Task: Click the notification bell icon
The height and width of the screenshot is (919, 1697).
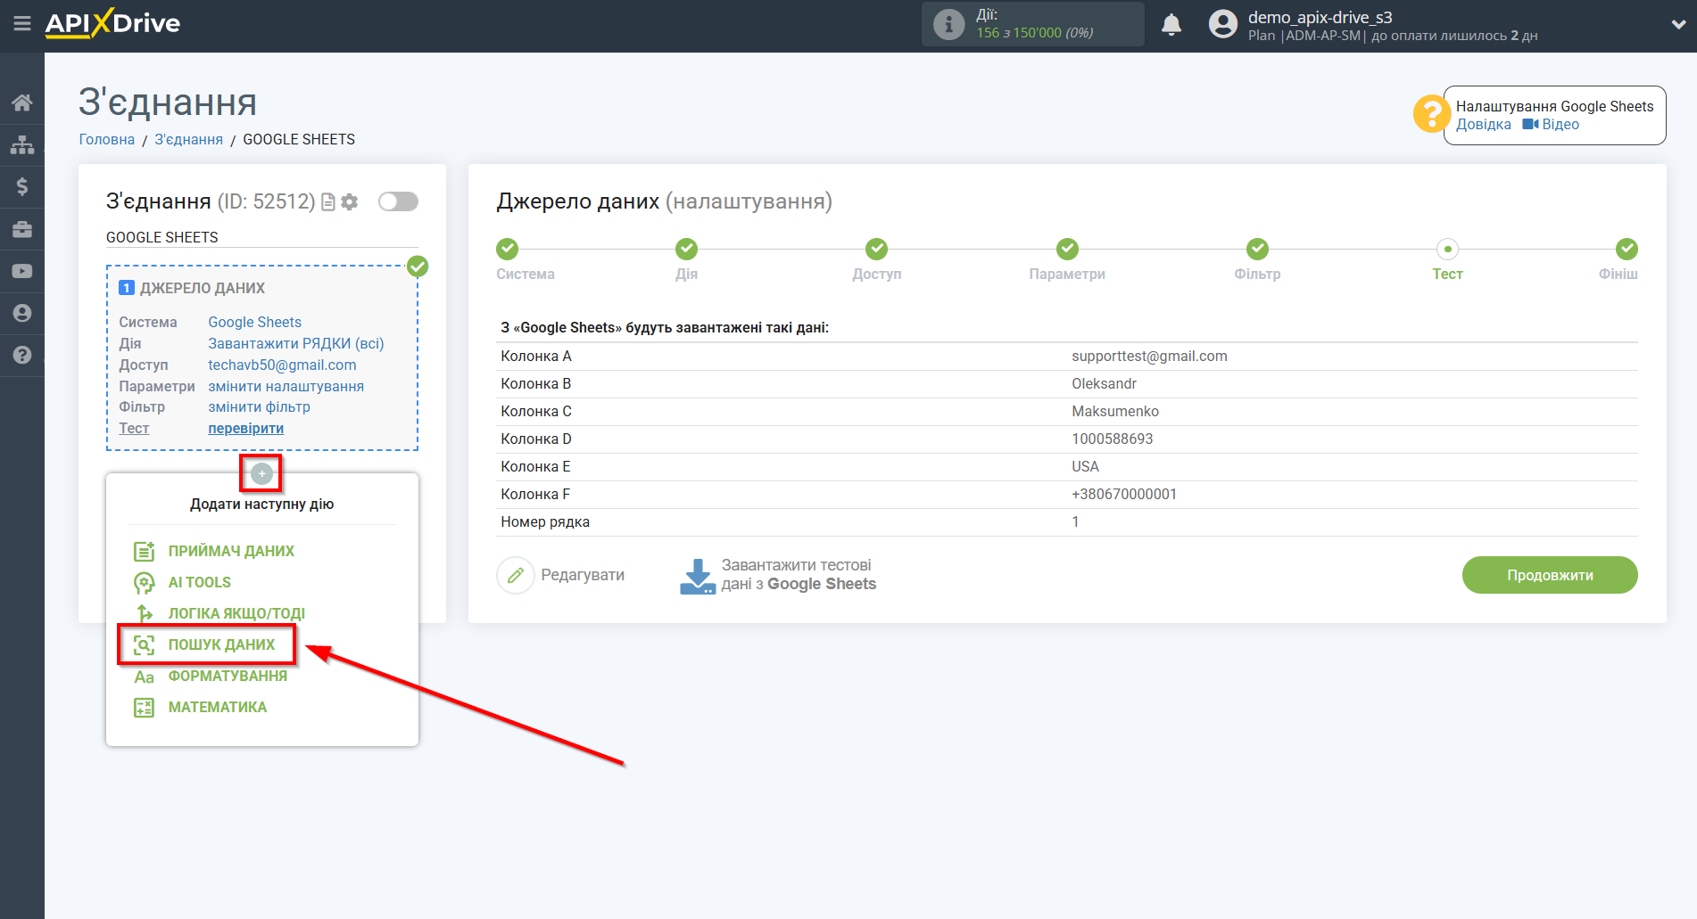Action: pos(1171,25)
